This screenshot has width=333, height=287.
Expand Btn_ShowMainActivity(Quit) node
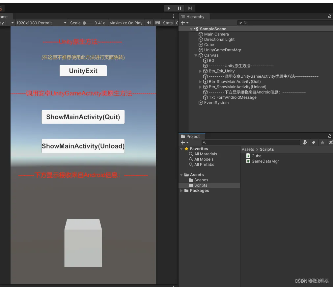(x=200, y=82)
